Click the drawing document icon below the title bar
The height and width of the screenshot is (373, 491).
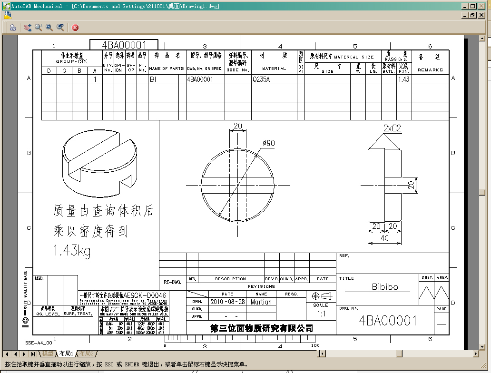8,15
